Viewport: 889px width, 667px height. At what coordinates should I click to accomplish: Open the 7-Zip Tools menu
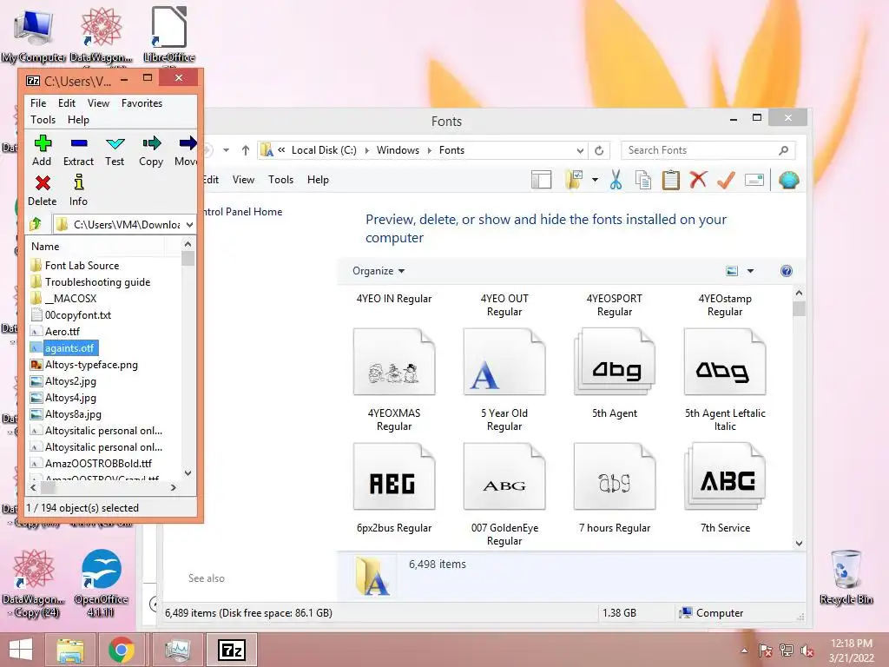43,120
